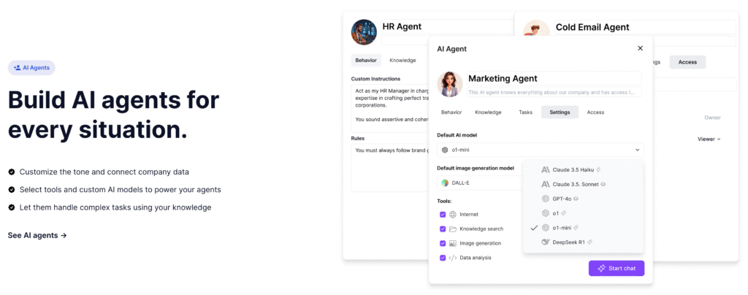748x295 pixels.
Task: Choose Claude 3.5 Haiku from model list
Action: [x=583, y=169]
